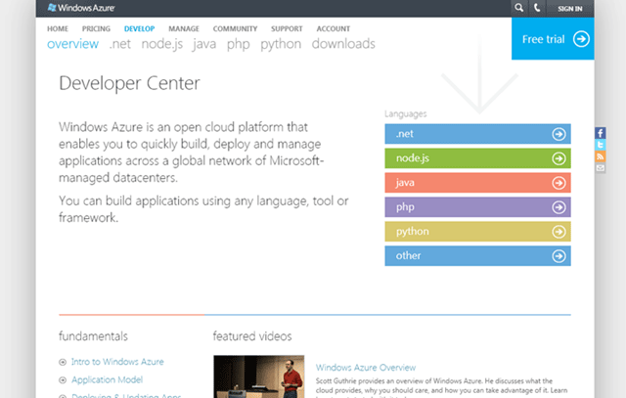
Task: Select the overview sub-navigation tab
Action: point(72,43)
